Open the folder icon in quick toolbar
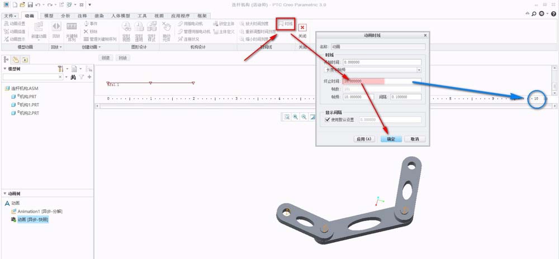Image resolution: width=559 pixels, height=259 pixels. pos(22,4)
